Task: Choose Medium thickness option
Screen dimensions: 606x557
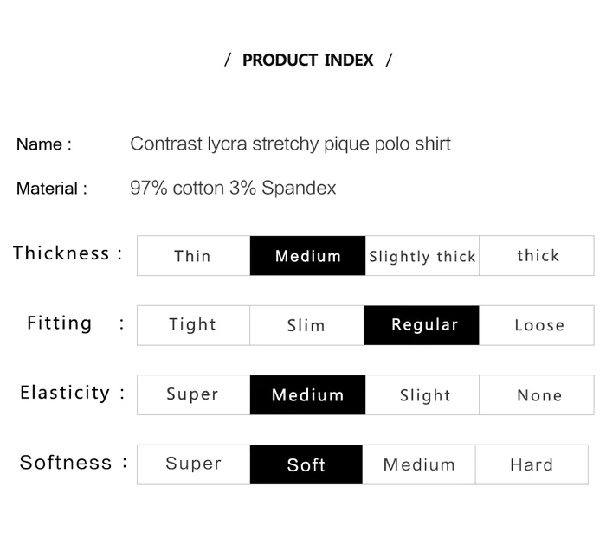Action: point(307,256)
